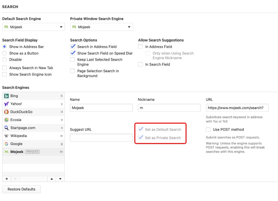Uncheck Show Search Field on Speed Dial
The width and height of the screenshot is (278, 201).
72,53
